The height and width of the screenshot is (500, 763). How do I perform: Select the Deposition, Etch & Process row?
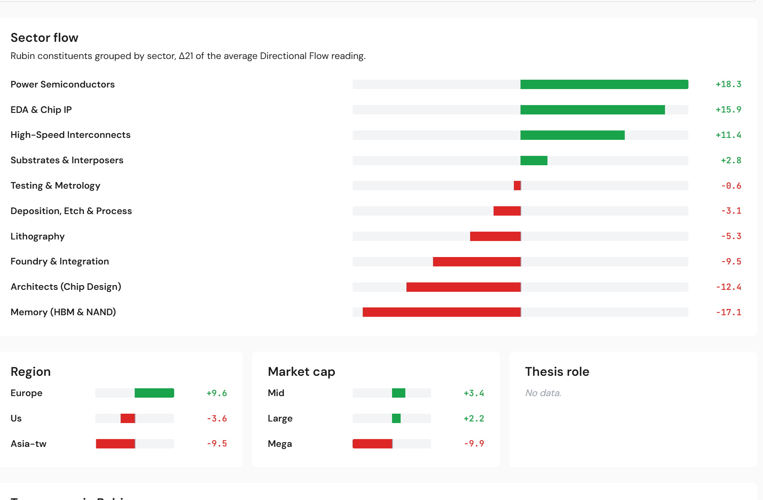click(71, 211)
